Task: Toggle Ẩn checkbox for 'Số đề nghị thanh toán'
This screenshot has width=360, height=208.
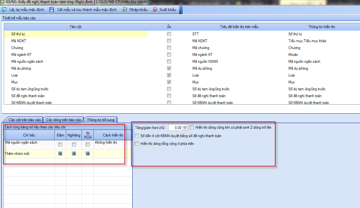Action: tap(169, 96)
